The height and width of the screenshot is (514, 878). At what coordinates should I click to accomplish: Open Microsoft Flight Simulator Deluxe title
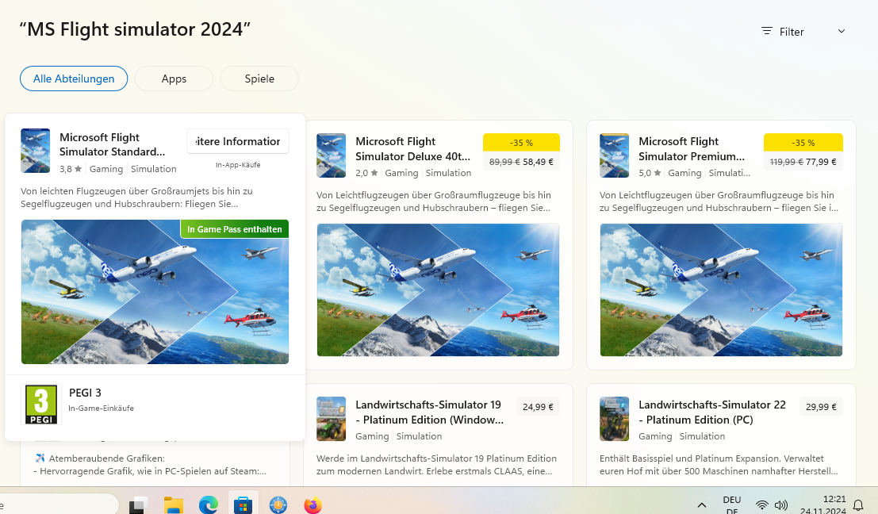412,149
